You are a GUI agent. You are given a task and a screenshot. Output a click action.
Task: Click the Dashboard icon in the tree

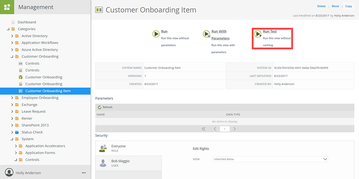tap(13, 22)
